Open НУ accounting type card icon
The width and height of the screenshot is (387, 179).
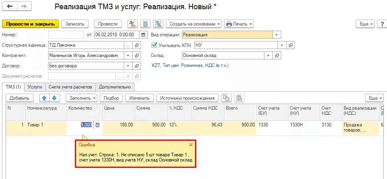point(290,45)
